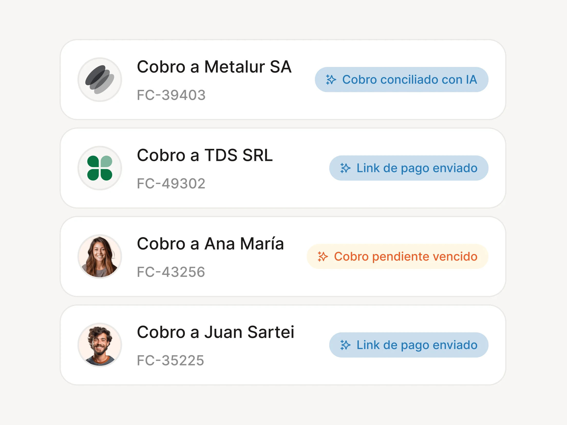Click the 'Cobro pendiente vencido' badge for Ana María
Viewport: 567px width, 425px height.
[398, 256]
